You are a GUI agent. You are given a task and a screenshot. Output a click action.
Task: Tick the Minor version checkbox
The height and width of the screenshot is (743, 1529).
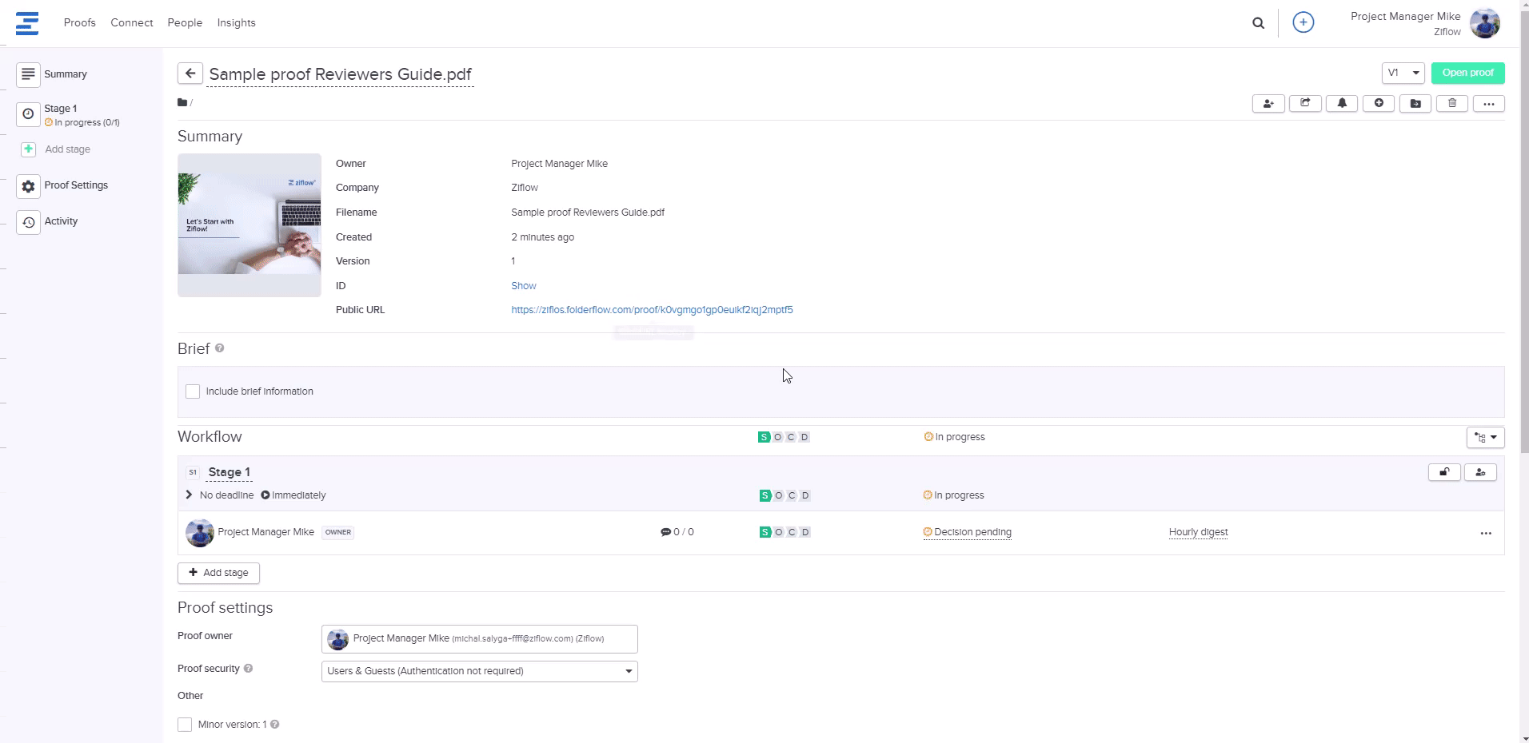pyautogui.click(x=185, y=725)
